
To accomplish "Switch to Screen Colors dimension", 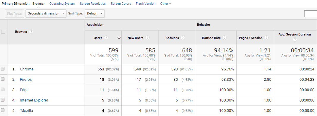I will coord(121,4).
